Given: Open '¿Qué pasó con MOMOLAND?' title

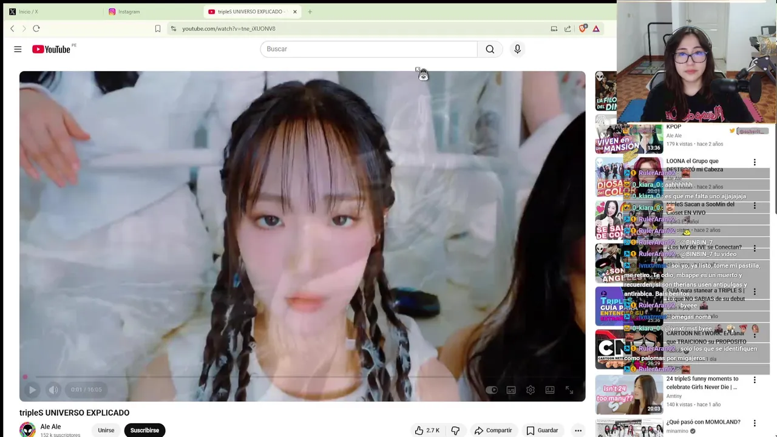Looking at the screenshot, I should click(704, 422).
